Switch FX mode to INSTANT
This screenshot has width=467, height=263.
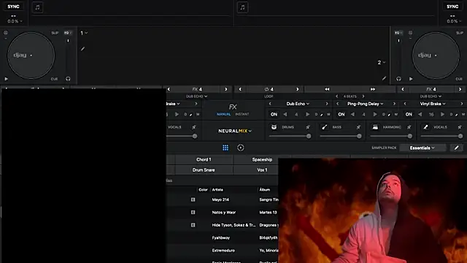[x=242, y=114]
